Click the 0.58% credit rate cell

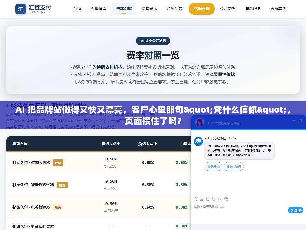(x=148, y=185)
